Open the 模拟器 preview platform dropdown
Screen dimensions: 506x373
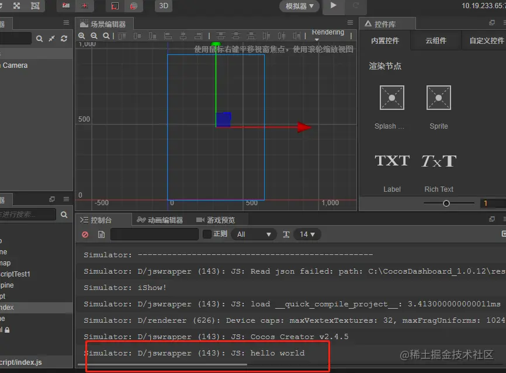click(300, 6)
